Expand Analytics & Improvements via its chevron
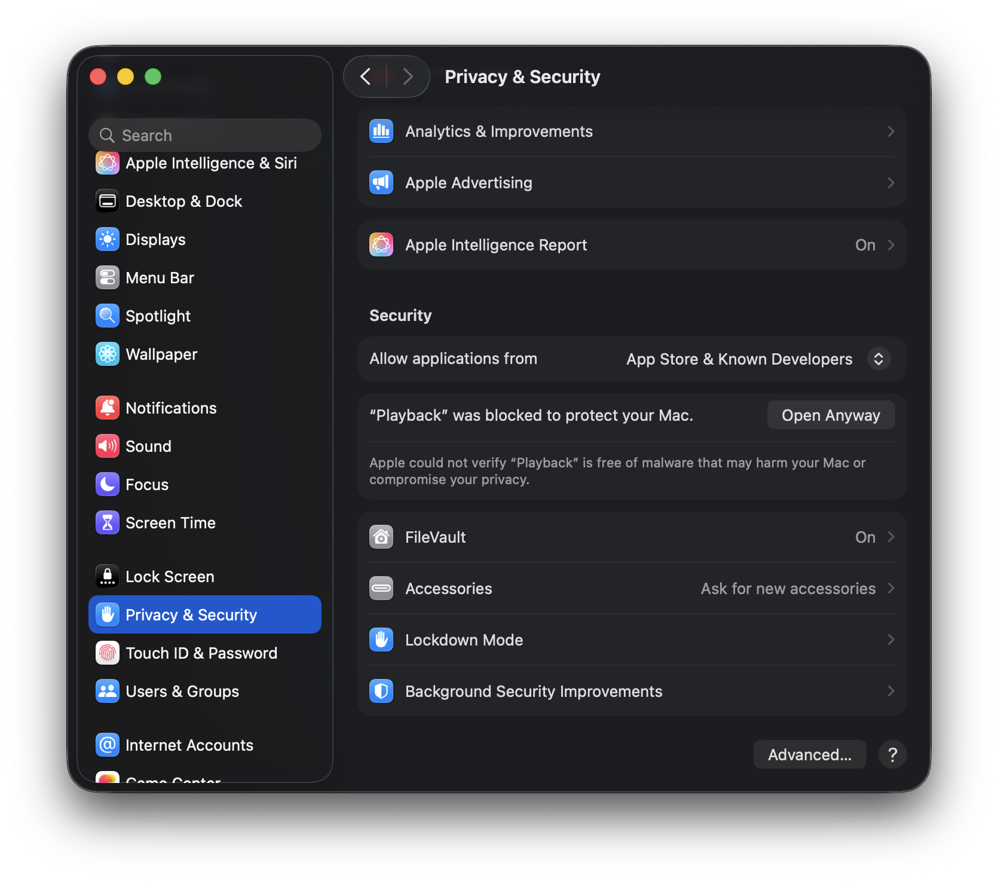 [890, 131]
